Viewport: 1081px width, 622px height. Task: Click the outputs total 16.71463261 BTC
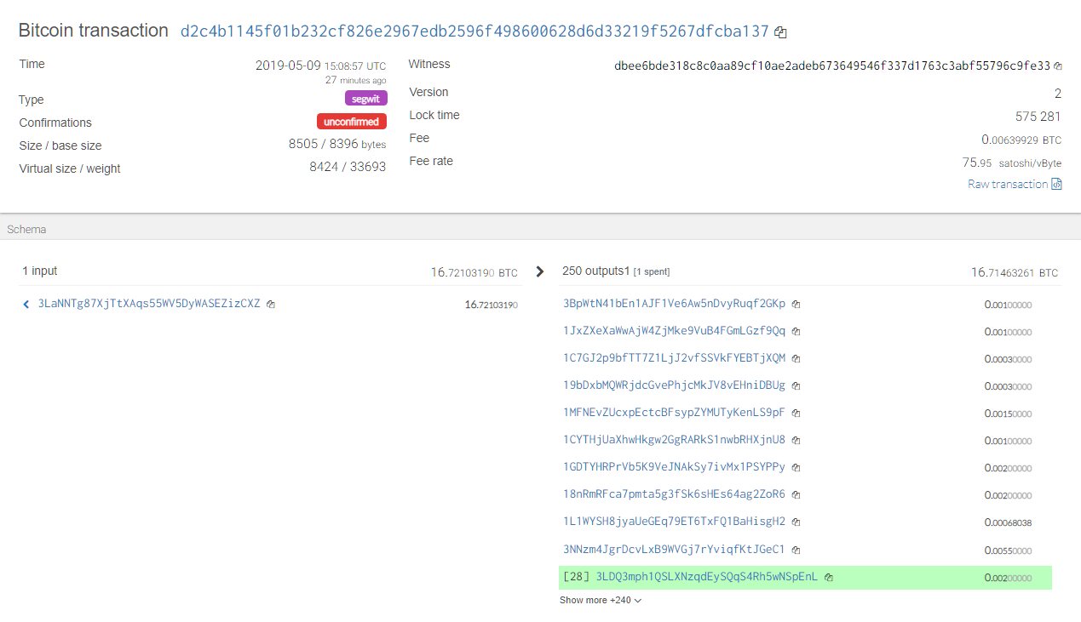coord(1015,273)
